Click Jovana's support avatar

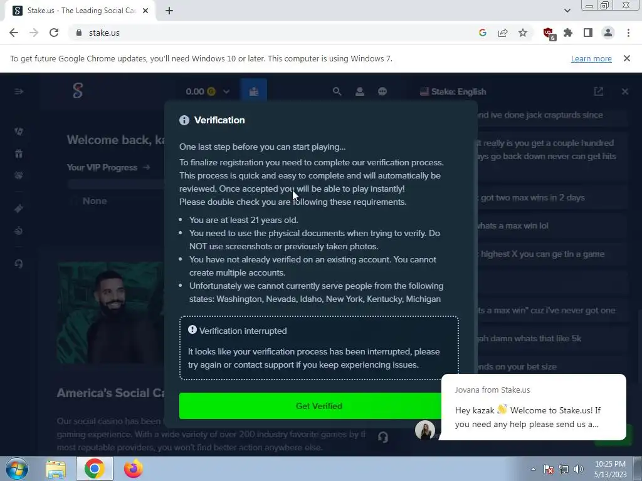point(425,430)
